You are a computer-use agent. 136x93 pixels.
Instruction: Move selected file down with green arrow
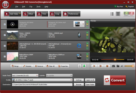(x=84, y=66)
